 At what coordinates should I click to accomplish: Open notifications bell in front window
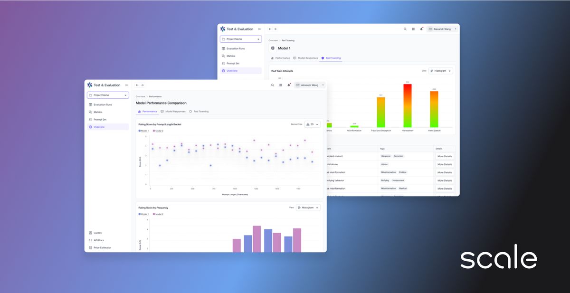tap(288, 85)
